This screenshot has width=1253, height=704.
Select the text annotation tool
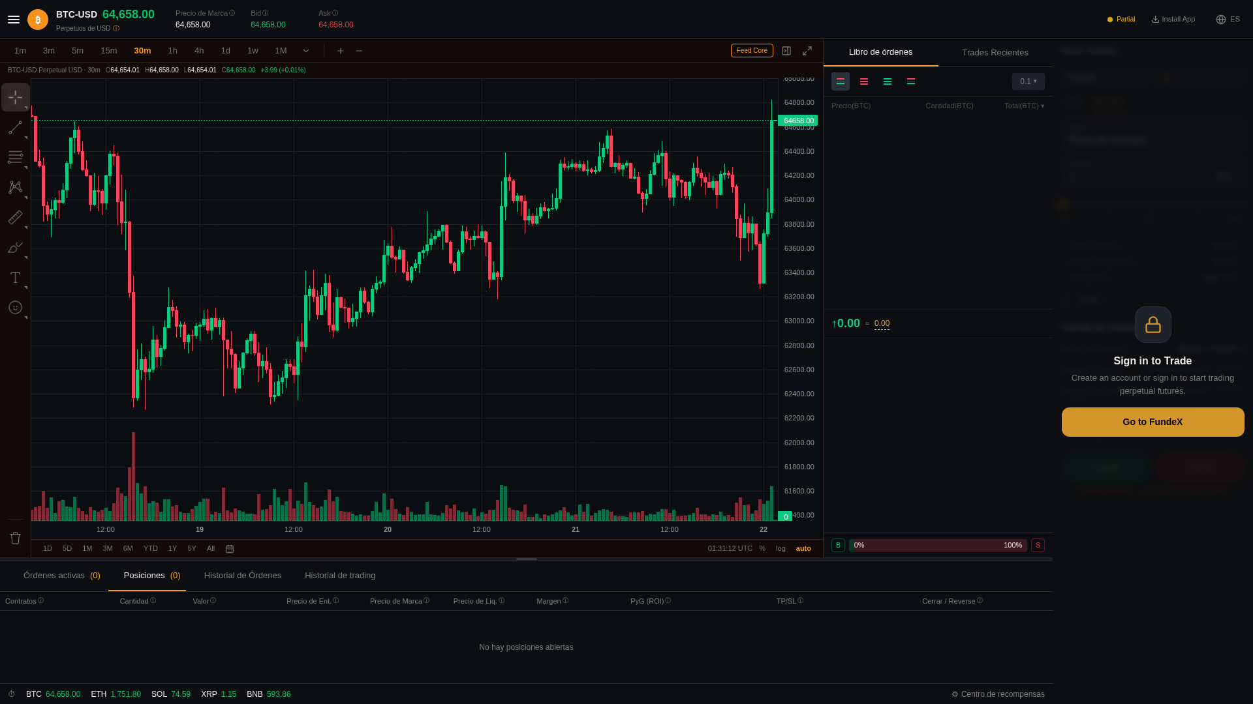[15, 278]
